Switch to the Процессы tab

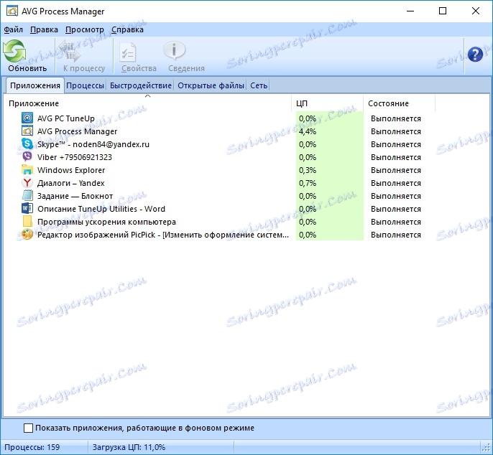(x=86, y=85)
